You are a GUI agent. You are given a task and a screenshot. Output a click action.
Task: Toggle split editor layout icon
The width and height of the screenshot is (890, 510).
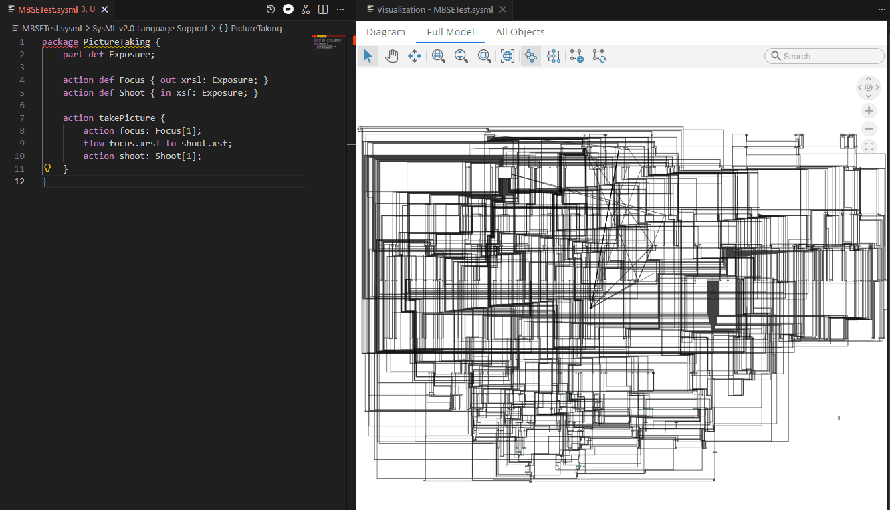point(323,9)
